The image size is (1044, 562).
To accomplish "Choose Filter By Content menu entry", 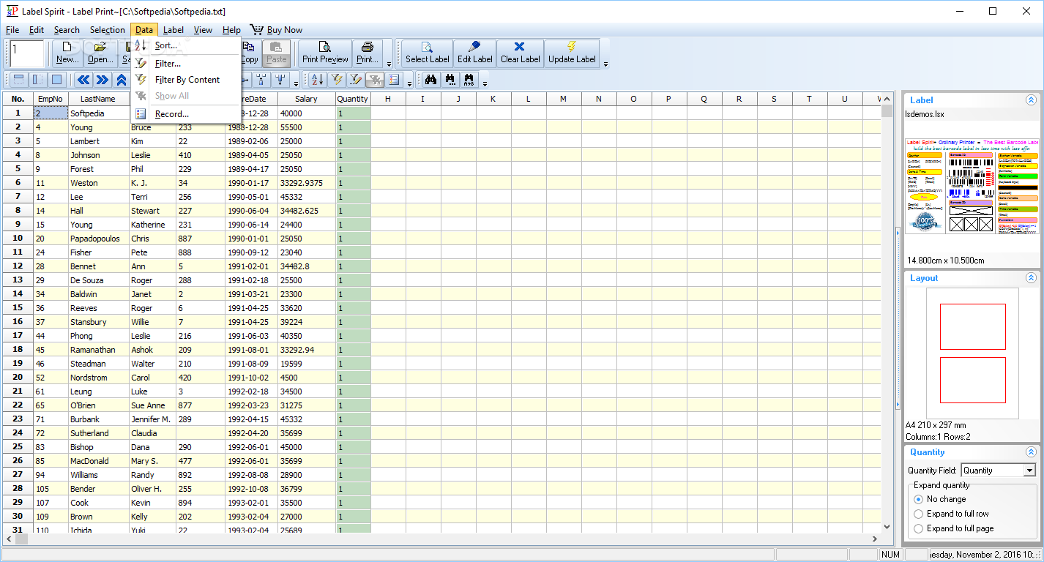I will click(x=186, y=80).
